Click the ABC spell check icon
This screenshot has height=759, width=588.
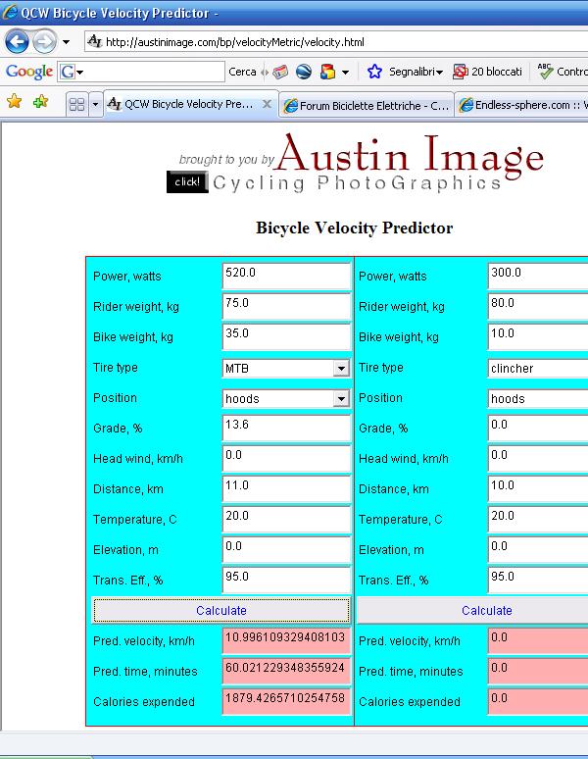pyautogui.click(x=545, y=72)
